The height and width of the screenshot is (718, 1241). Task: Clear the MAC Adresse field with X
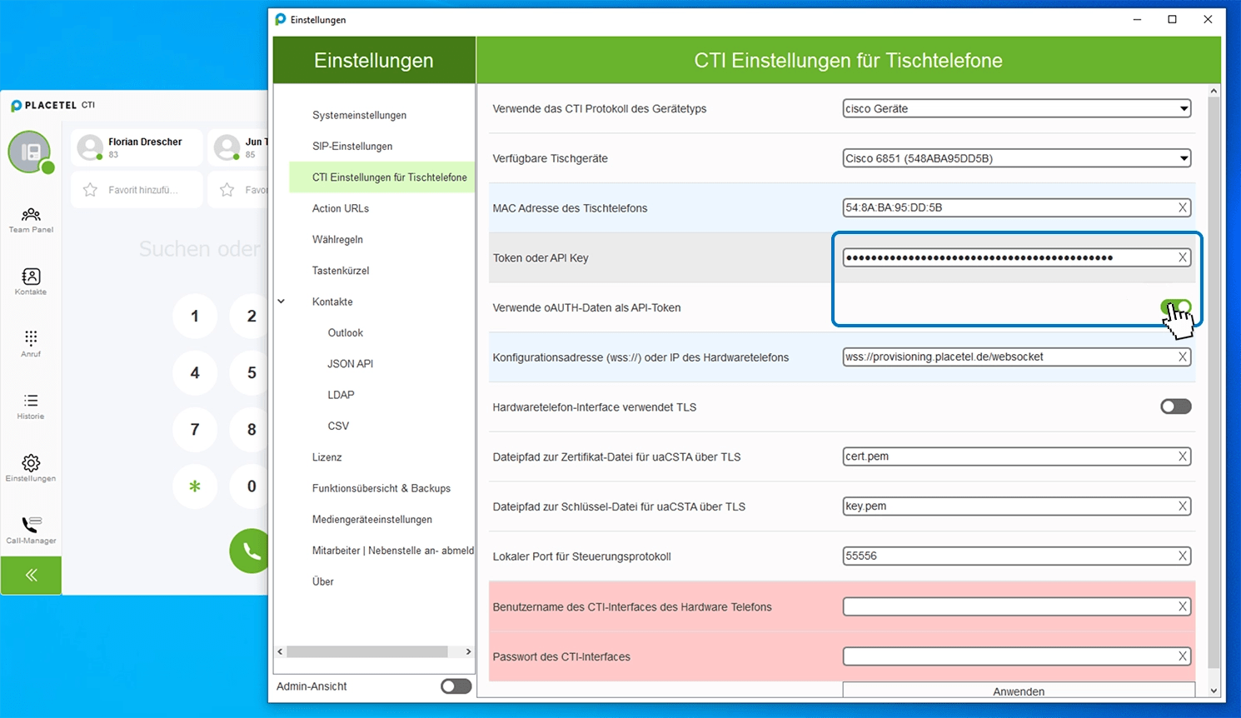click(x=1183, y=207)
